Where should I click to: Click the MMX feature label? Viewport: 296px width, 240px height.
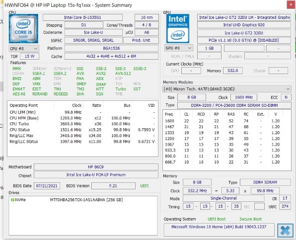[16, 69]
